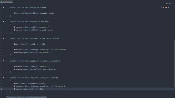The image size is (175, 98).
Task: Click assertDontSee method call
Action: [30, 69]
